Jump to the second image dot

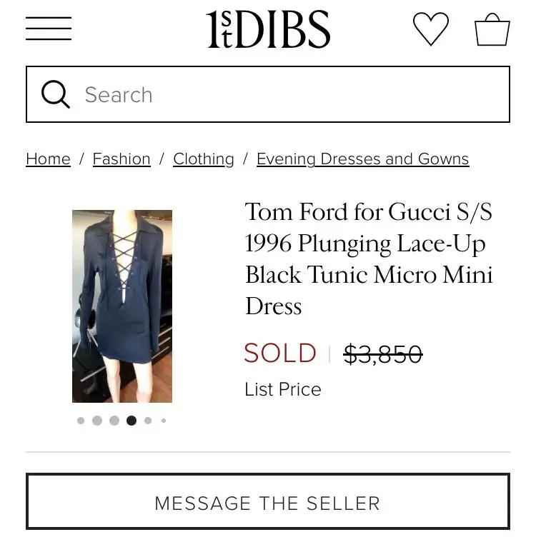pyautogui.click(x=97, y=421)
